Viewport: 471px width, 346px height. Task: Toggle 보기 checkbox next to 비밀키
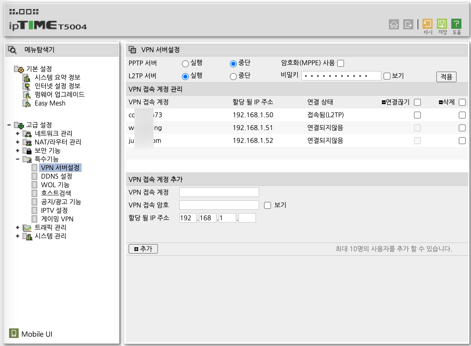click(387, 76)
